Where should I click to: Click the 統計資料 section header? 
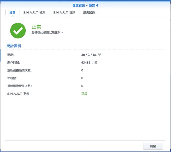[14, 46]
